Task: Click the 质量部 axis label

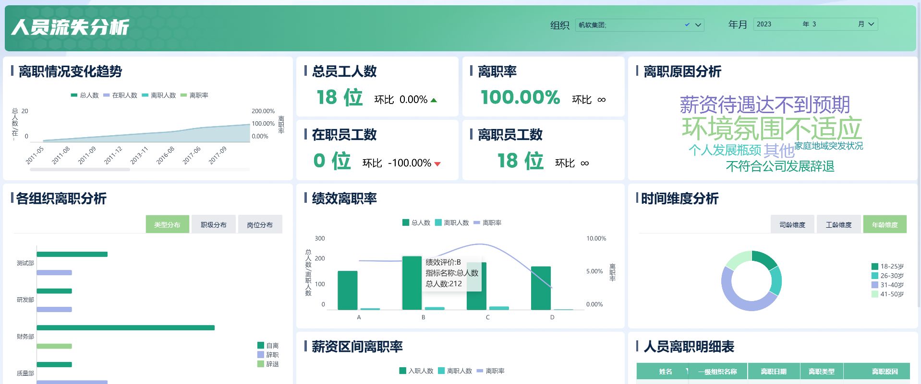Action: (x=25, y=373)
